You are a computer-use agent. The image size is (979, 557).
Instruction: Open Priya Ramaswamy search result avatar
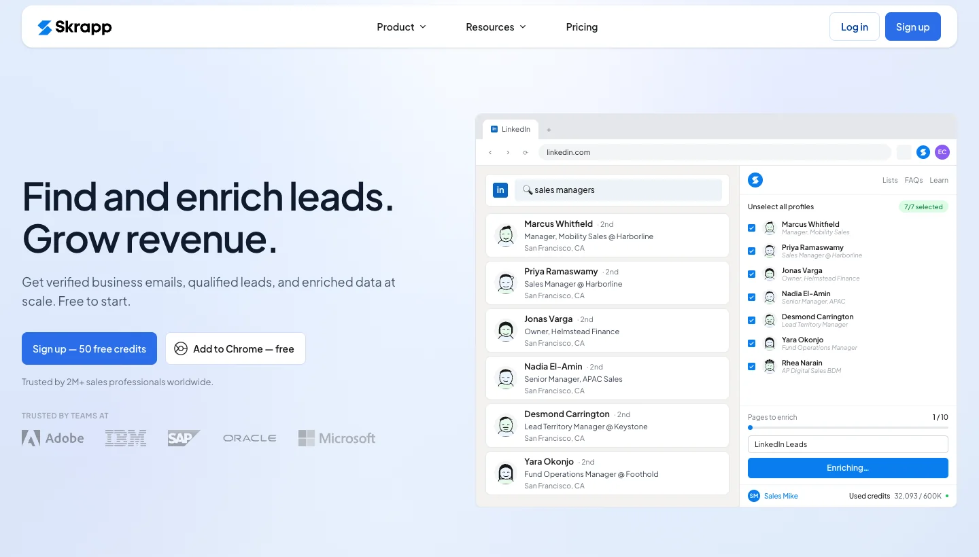[505, 283]
